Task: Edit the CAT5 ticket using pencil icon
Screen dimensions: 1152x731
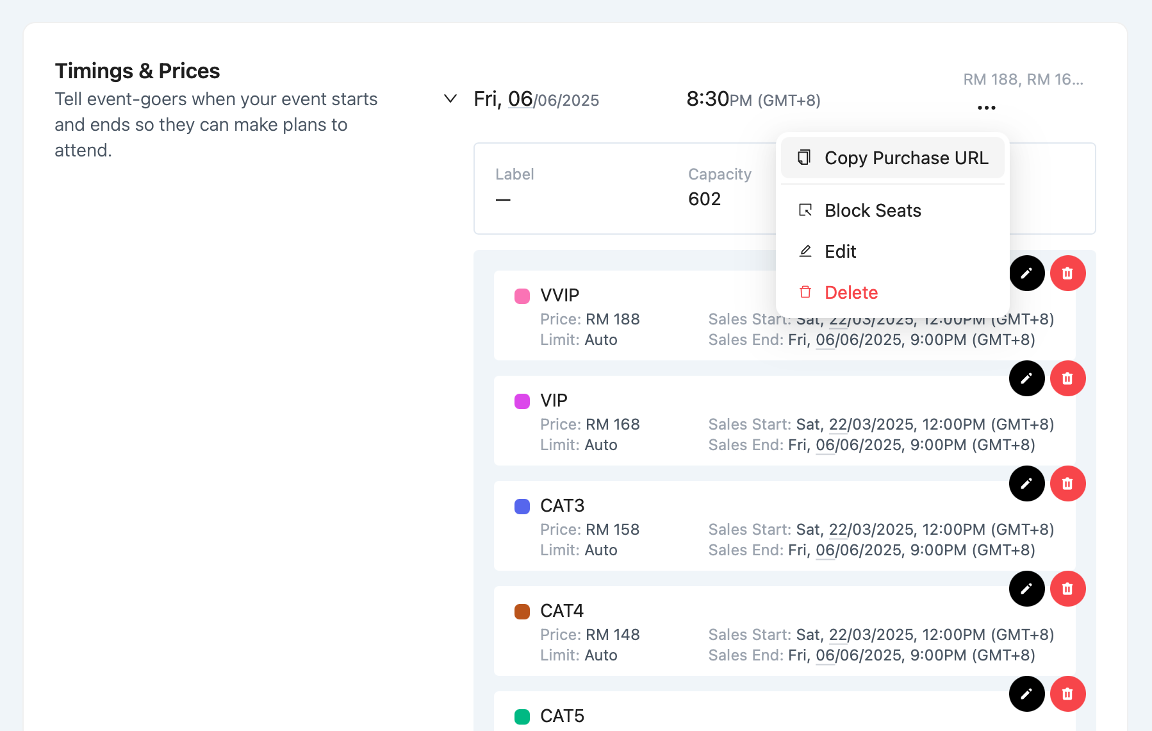Action: coord(1026,694)
